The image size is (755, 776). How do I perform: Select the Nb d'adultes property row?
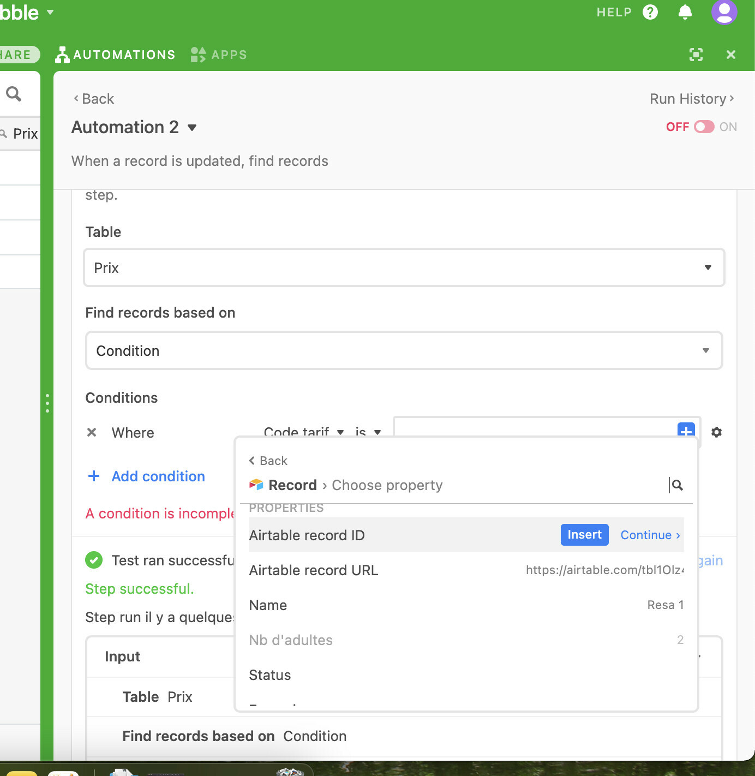point(466,640)
